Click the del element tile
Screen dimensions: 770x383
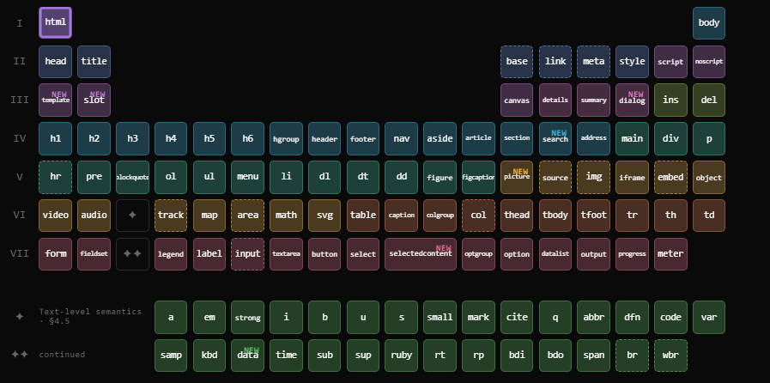click(708, 100)
